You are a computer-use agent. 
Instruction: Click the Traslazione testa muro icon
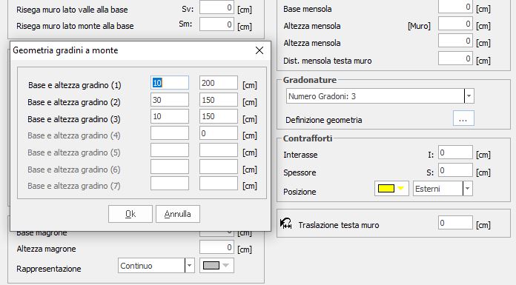(x=286, y=224)
